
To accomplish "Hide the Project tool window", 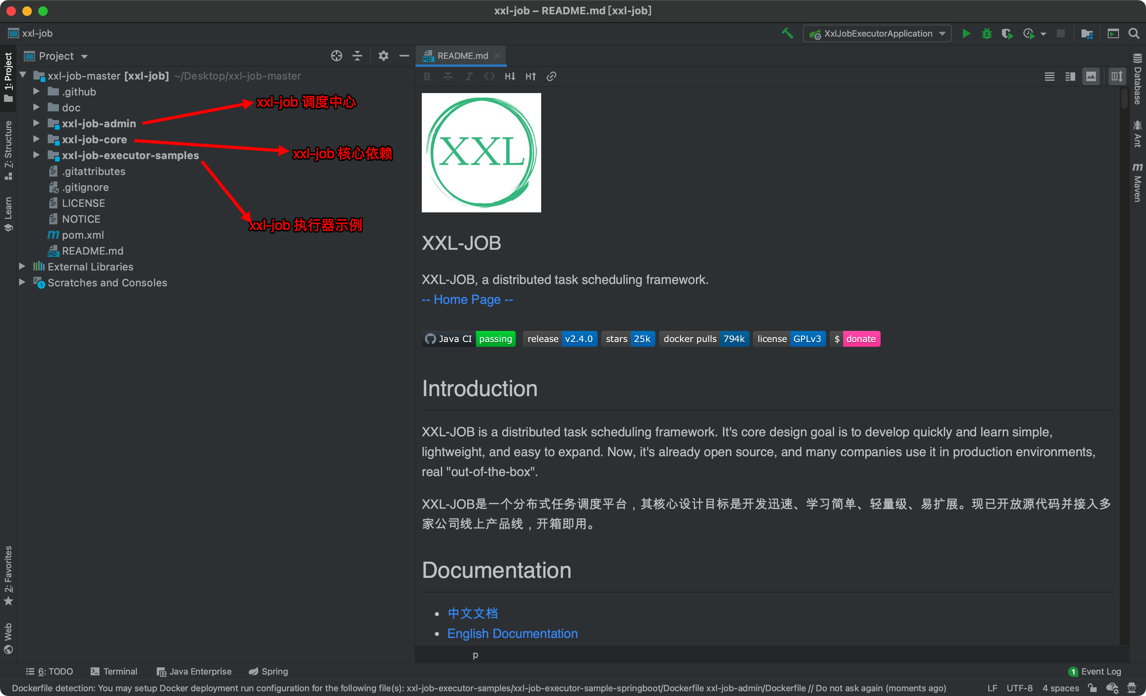I will (x=404, y=56).
